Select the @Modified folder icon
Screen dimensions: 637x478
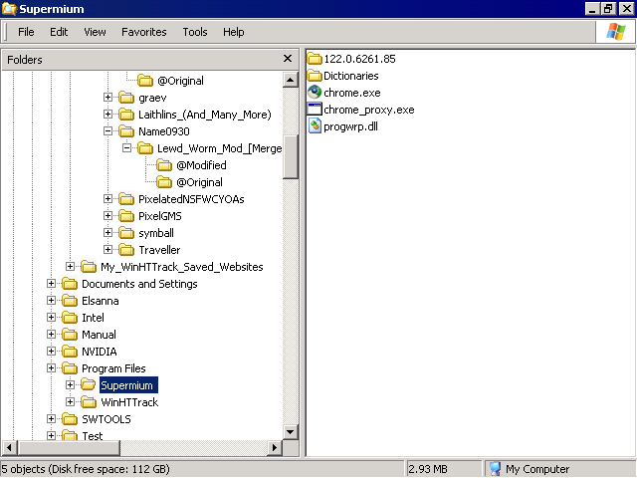(164, 165)
